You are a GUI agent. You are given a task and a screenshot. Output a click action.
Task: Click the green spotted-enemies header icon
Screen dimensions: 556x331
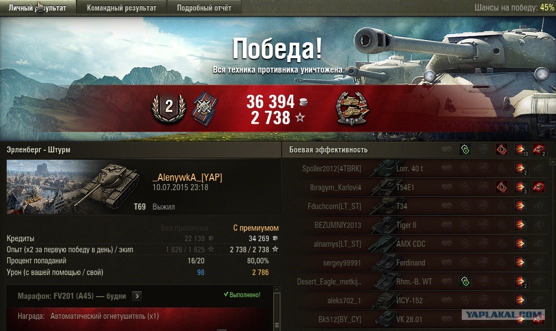click(x=465, y=150)
